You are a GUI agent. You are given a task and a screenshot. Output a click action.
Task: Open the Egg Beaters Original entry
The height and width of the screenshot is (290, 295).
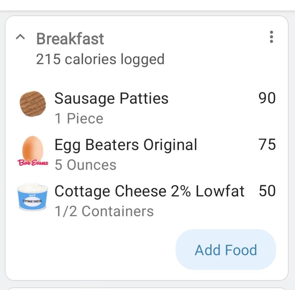[147, 154]
